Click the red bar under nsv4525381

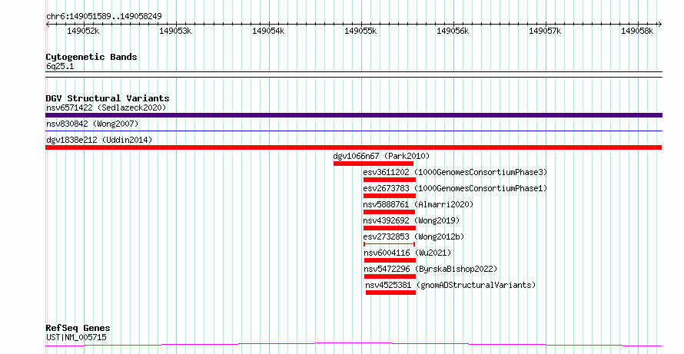coord(391,293)
